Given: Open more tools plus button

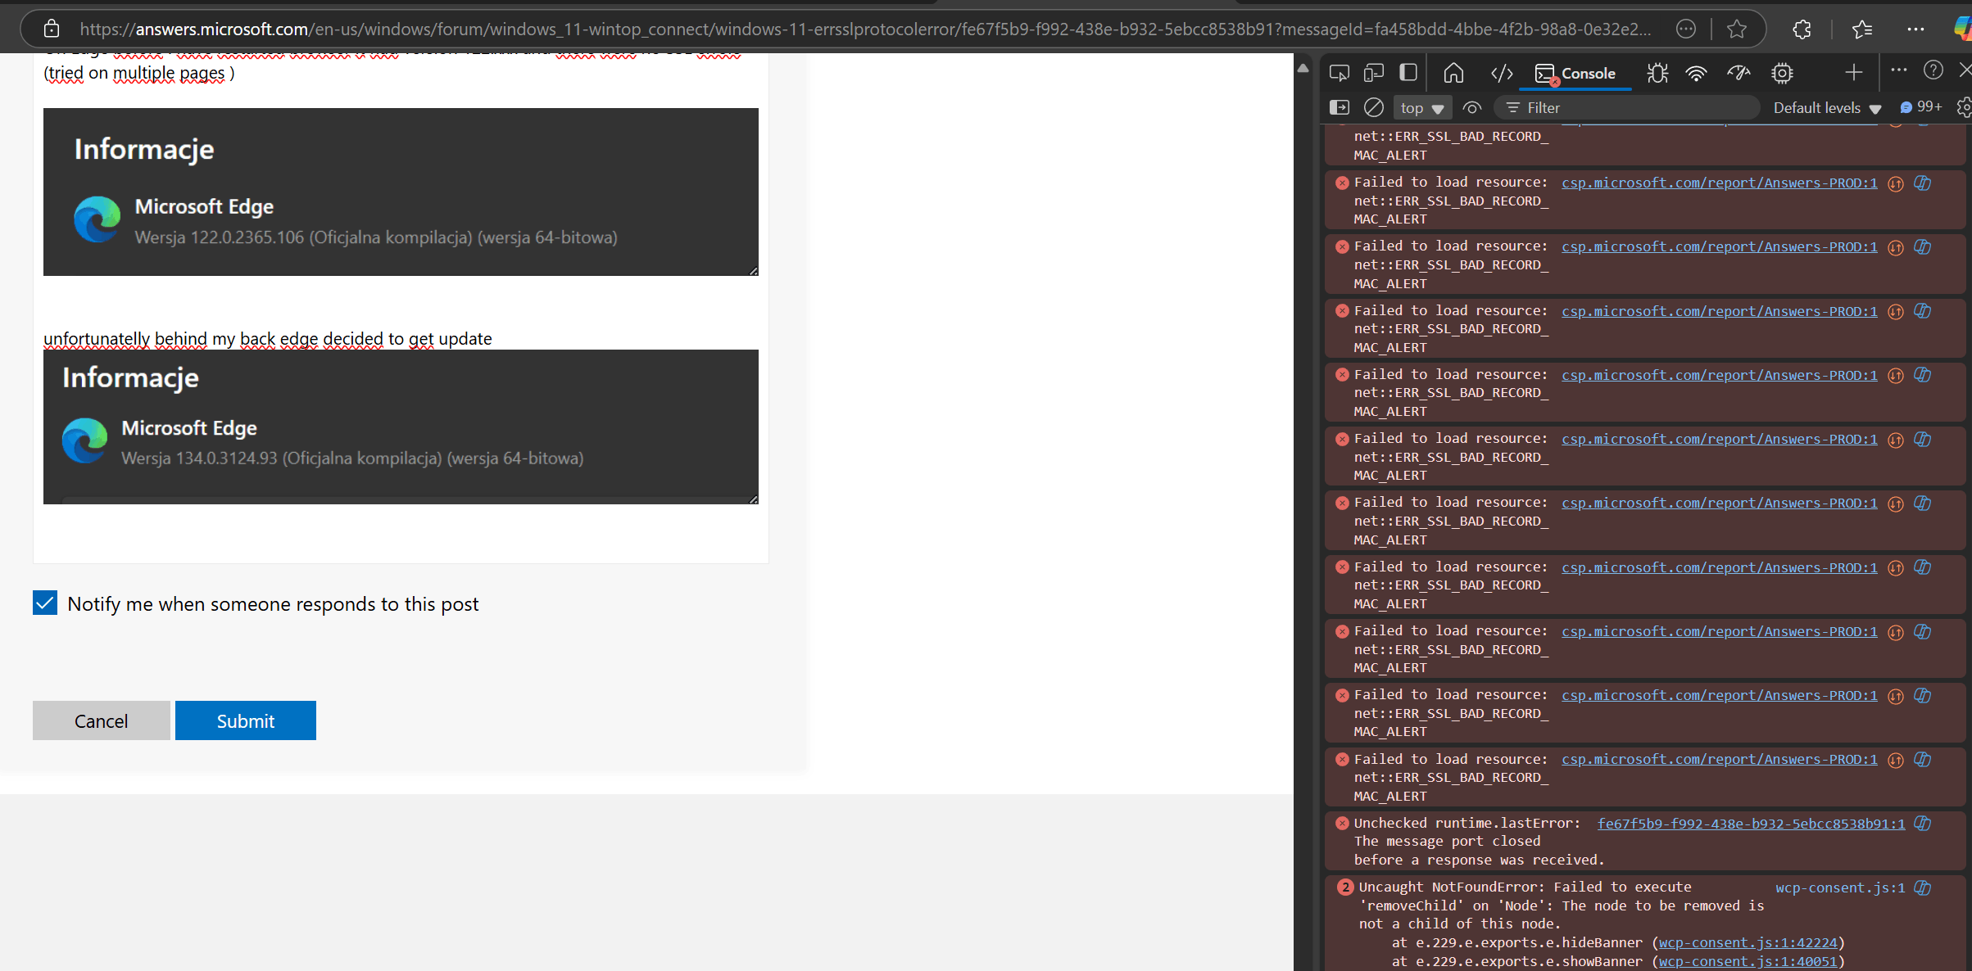Looking at the screenshot, I should click(x=1853, y=73).
